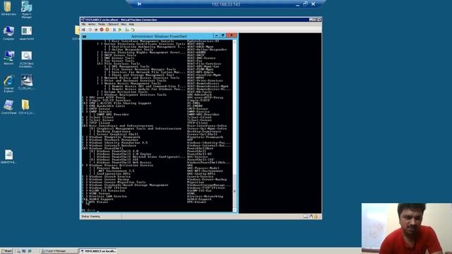Restore down the remote desktop connection bar
The width and height of the screenshot is (452, 254).
click(x=305, y=4)
